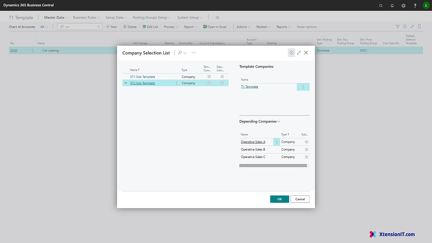Open row menu for Operative Sales A
The width and height of the screenshot is (432, 243).
pyautogui.click(x=276, y=142)
